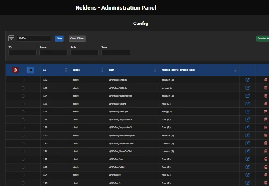This screenshot has height=186, width=269.
Task: Click the client scope in row 191
Action: click(x=75, y=151)
